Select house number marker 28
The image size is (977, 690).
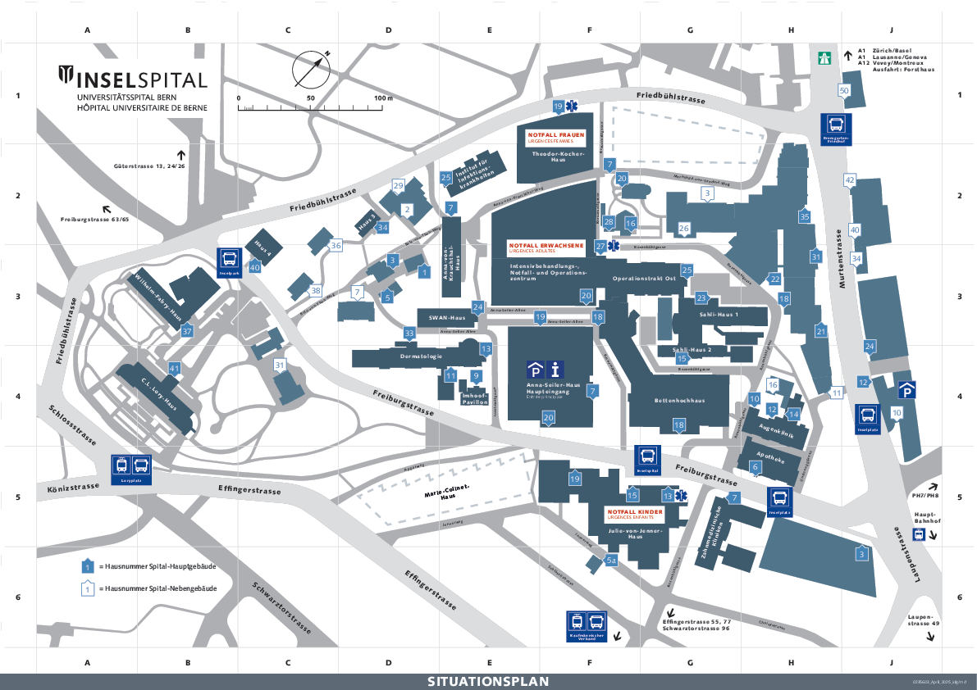click(609, 221)
